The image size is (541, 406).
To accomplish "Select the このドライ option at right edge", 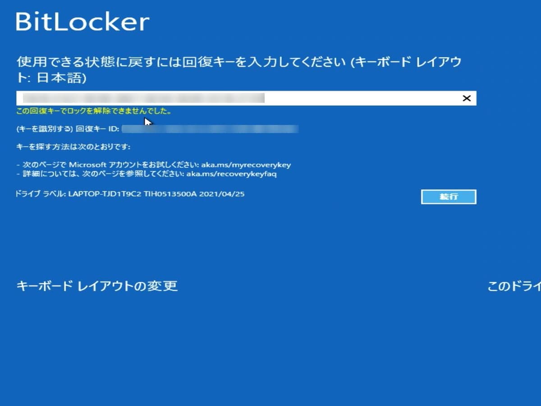I will [x=514, y=286].
